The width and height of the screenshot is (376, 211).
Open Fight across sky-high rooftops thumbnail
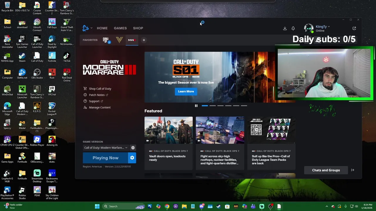(x=220, y=130)
